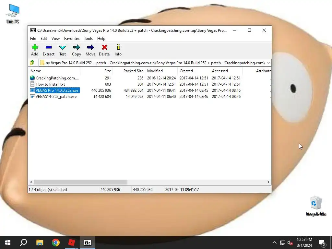Viewport: 332px width, 249px height.
Task: Open the File menu
Action: click(x=33, y=39)
